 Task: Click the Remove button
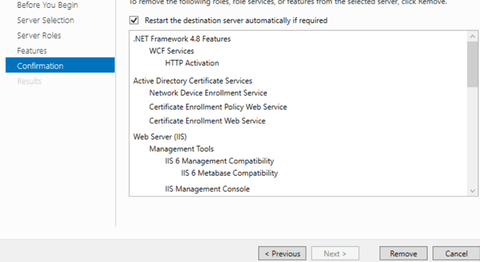(x=403, y=253)
